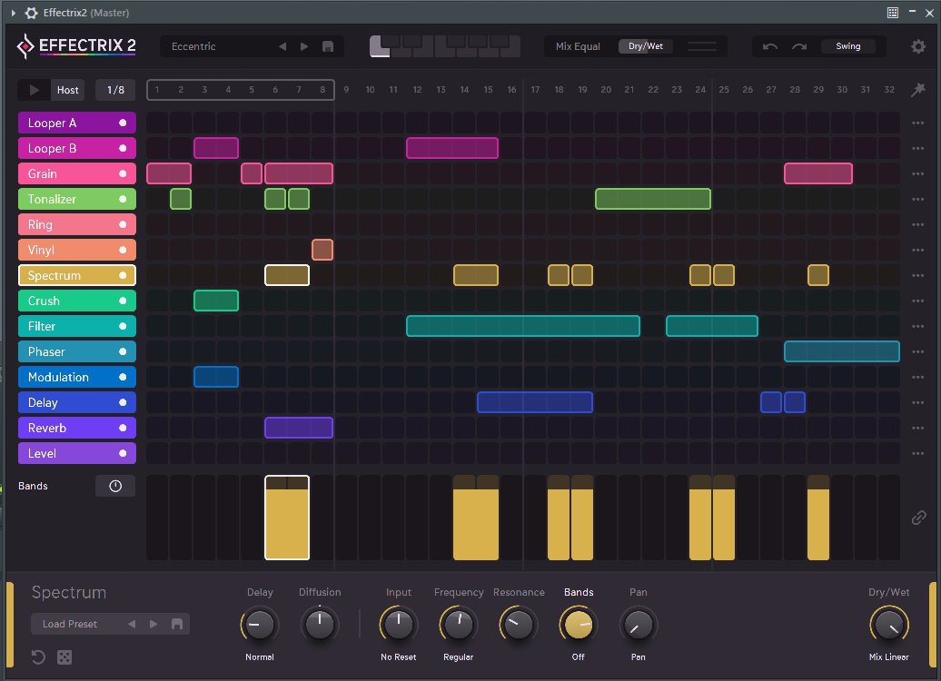This screenshot has width=941, height=681.
Task: Disable the Reverb effect via its dot
Action: tap(123, 428)
